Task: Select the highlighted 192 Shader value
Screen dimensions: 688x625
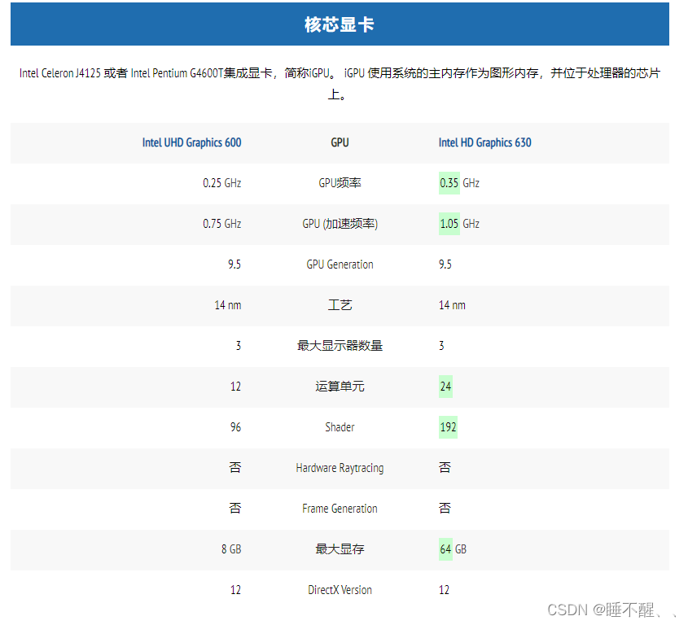Action: [x=447, y=427]
